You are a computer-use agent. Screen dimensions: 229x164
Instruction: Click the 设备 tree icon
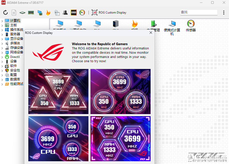click(7, 61)
